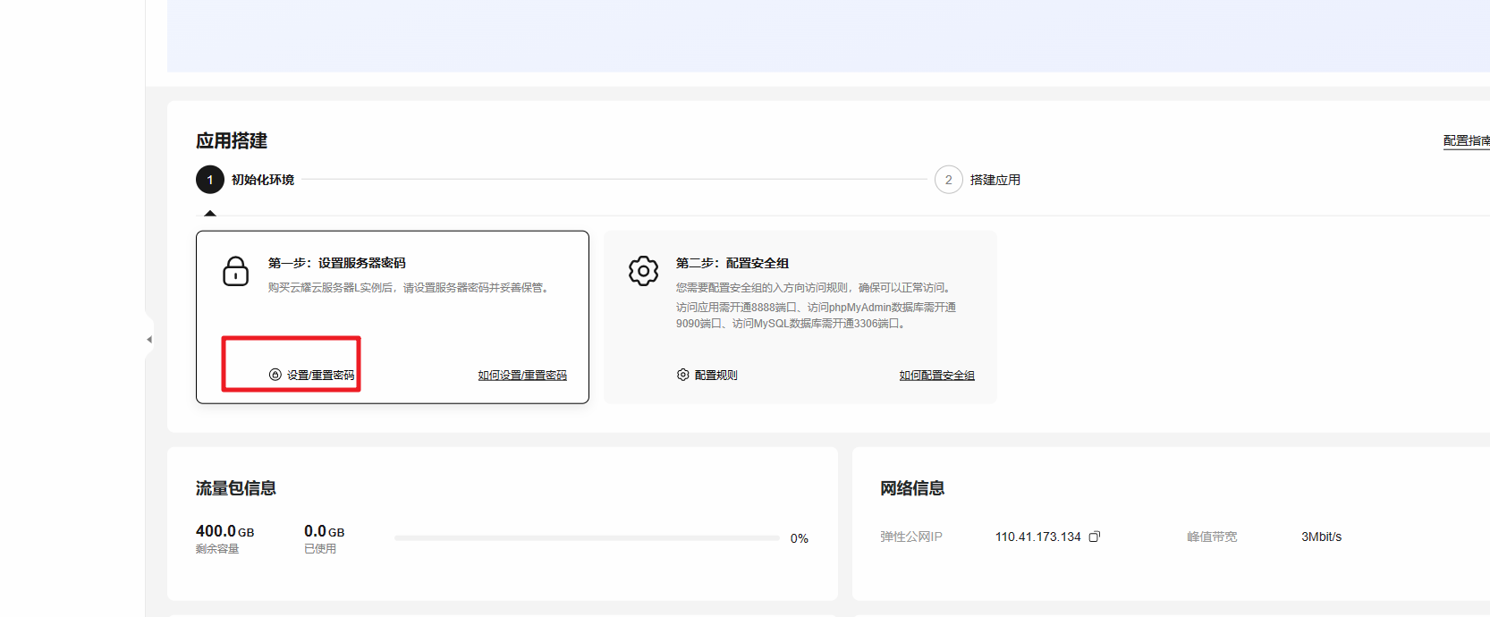Click the 设置/重置密码 button

[x=312, y=375]
